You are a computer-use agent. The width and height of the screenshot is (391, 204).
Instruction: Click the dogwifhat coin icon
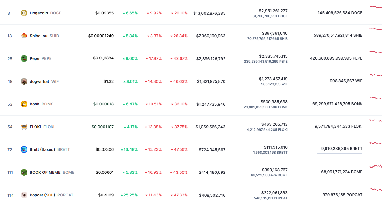click(x=24, y=81)
